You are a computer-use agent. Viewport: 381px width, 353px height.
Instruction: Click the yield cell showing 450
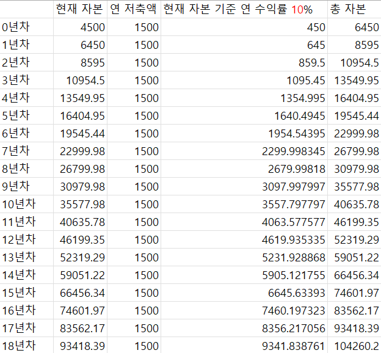click(244, 27)
